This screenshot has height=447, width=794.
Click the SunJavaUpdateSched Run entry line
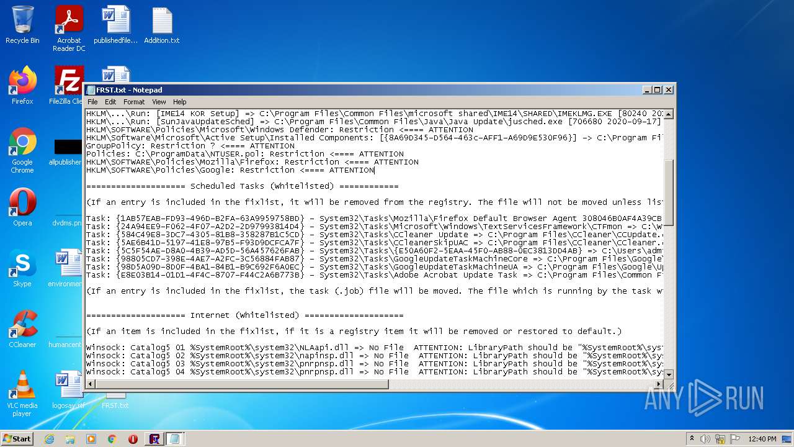click(x=375, y=122)
